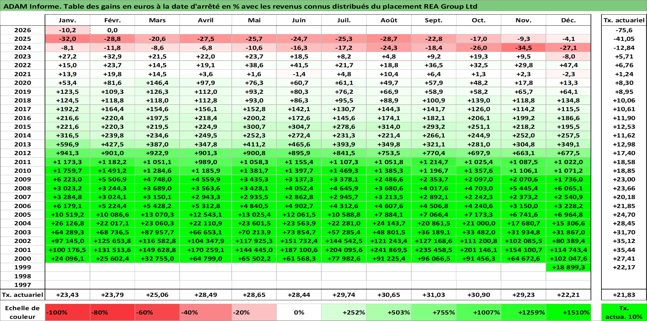The width and height of the screenshot is (647, 321).
Task: Select the 1999 December value "+18 899,3"
Action: tap(569, 267)
